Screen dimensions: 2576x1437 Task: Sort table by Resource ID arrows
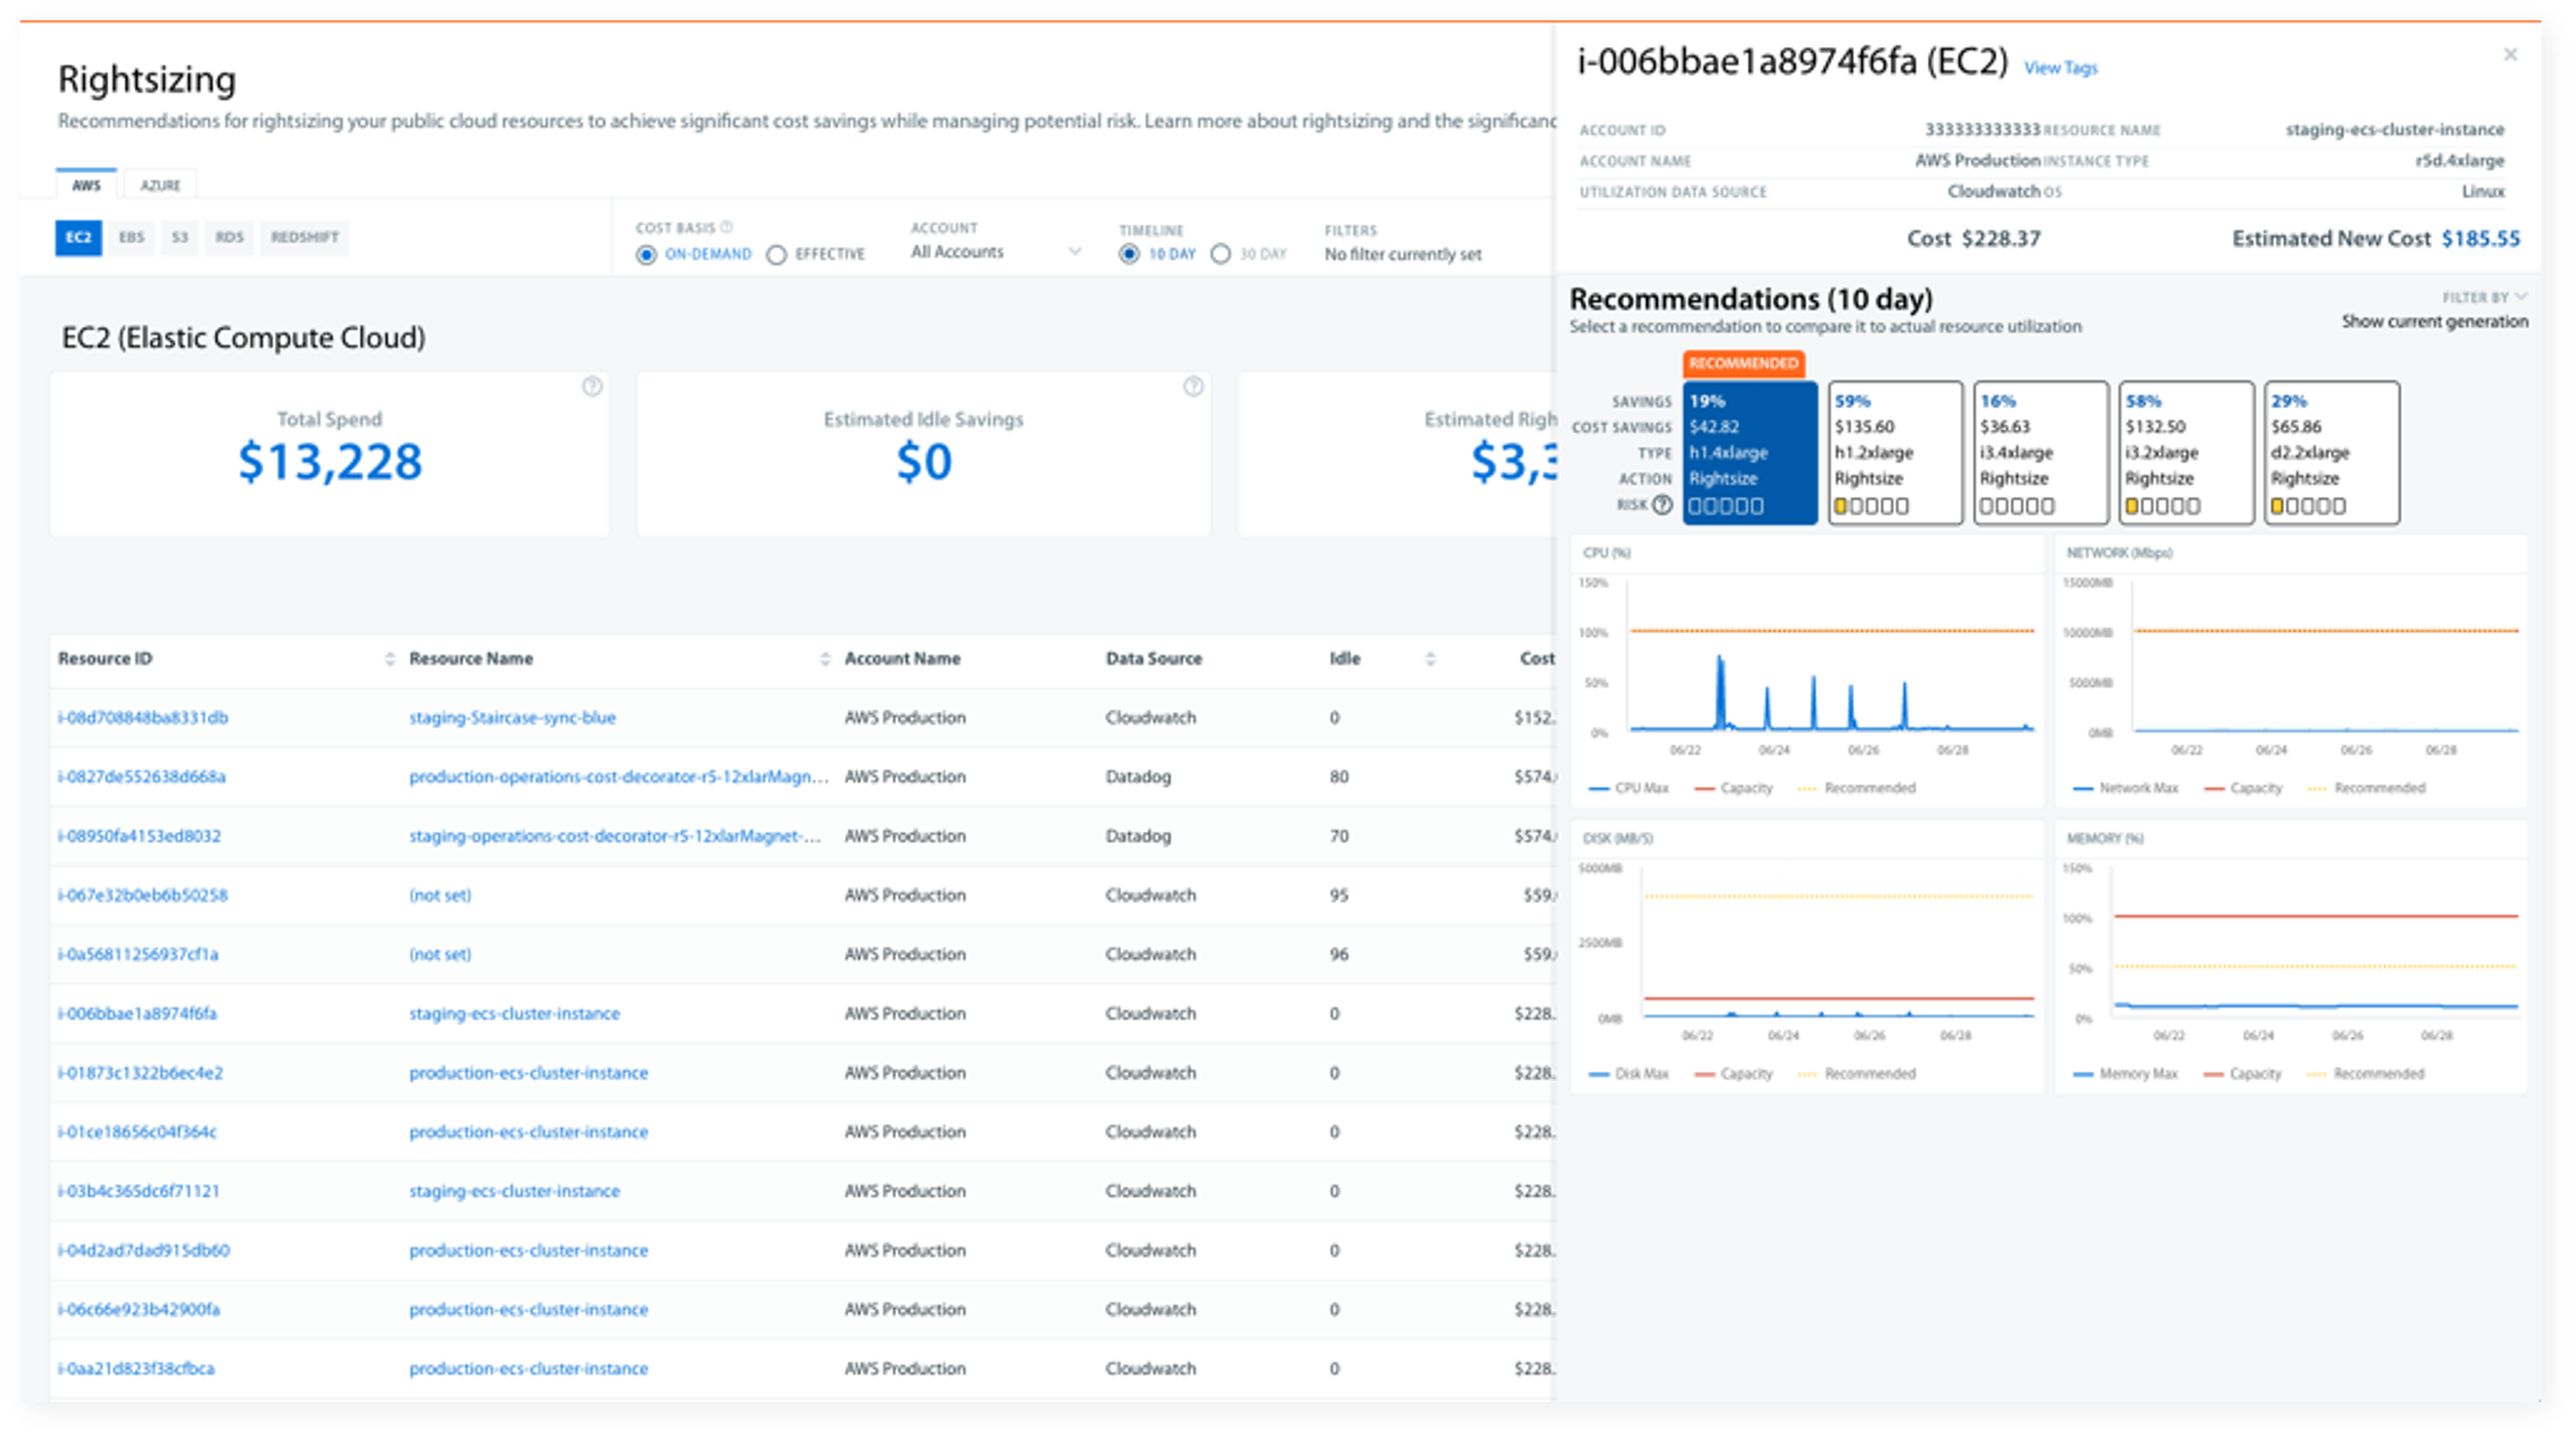[x=389, y=658]
